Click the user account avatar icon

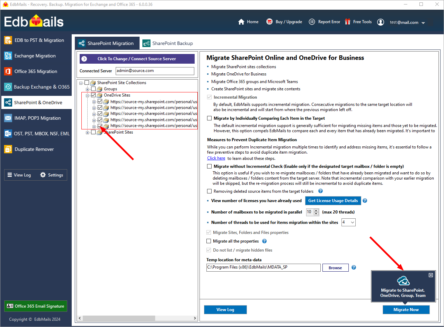[381, 22]
